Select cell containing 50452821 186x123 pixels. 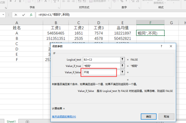coord(122,38)
